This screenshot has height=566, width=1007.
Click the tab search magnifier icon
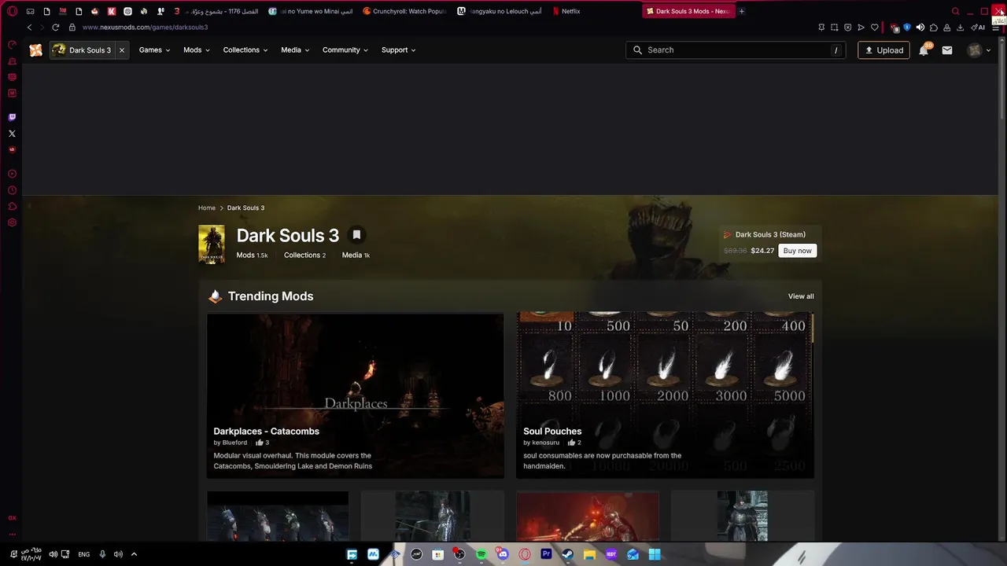point(956,11)
